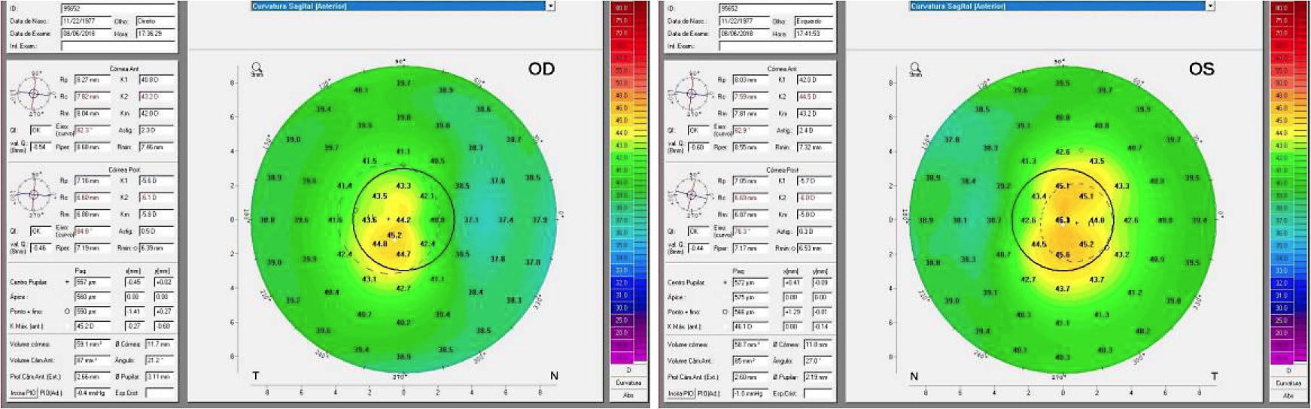The image size is (1311, 409).
Task: Click the OD K Máx (ant.) field 45.2 D
Action: click(92, 326)
